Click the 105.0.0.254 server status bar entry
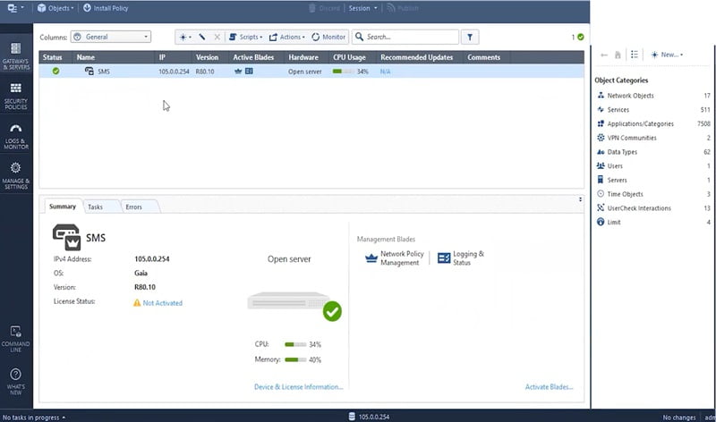 coord(369,417)
